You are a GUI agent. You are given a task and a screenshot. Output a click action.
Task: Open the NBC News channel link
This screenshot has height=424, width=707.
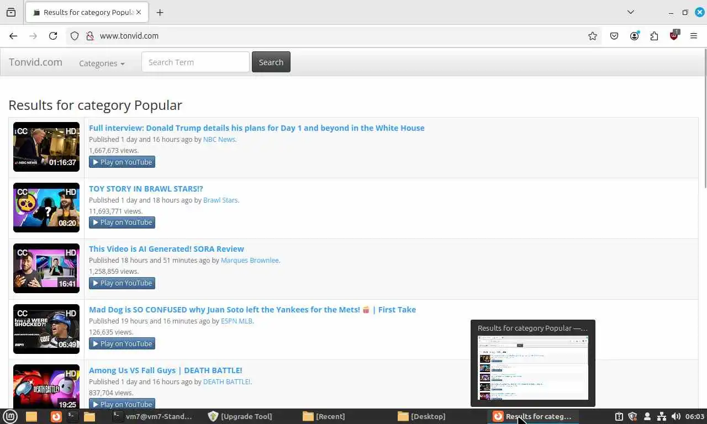point(219,139)
